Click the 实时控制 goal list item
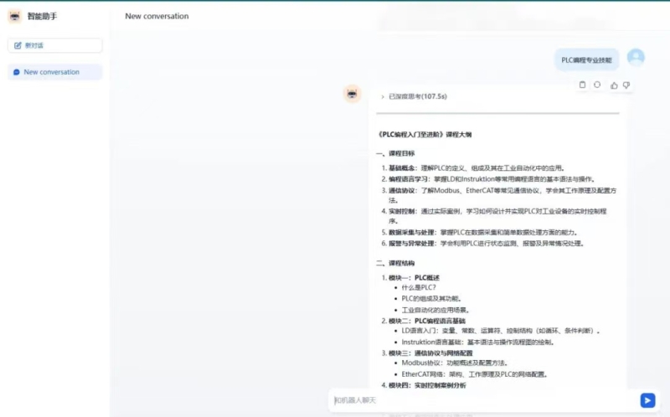Image resolution: width=670 pixels, height=417 pixels. 494,216
